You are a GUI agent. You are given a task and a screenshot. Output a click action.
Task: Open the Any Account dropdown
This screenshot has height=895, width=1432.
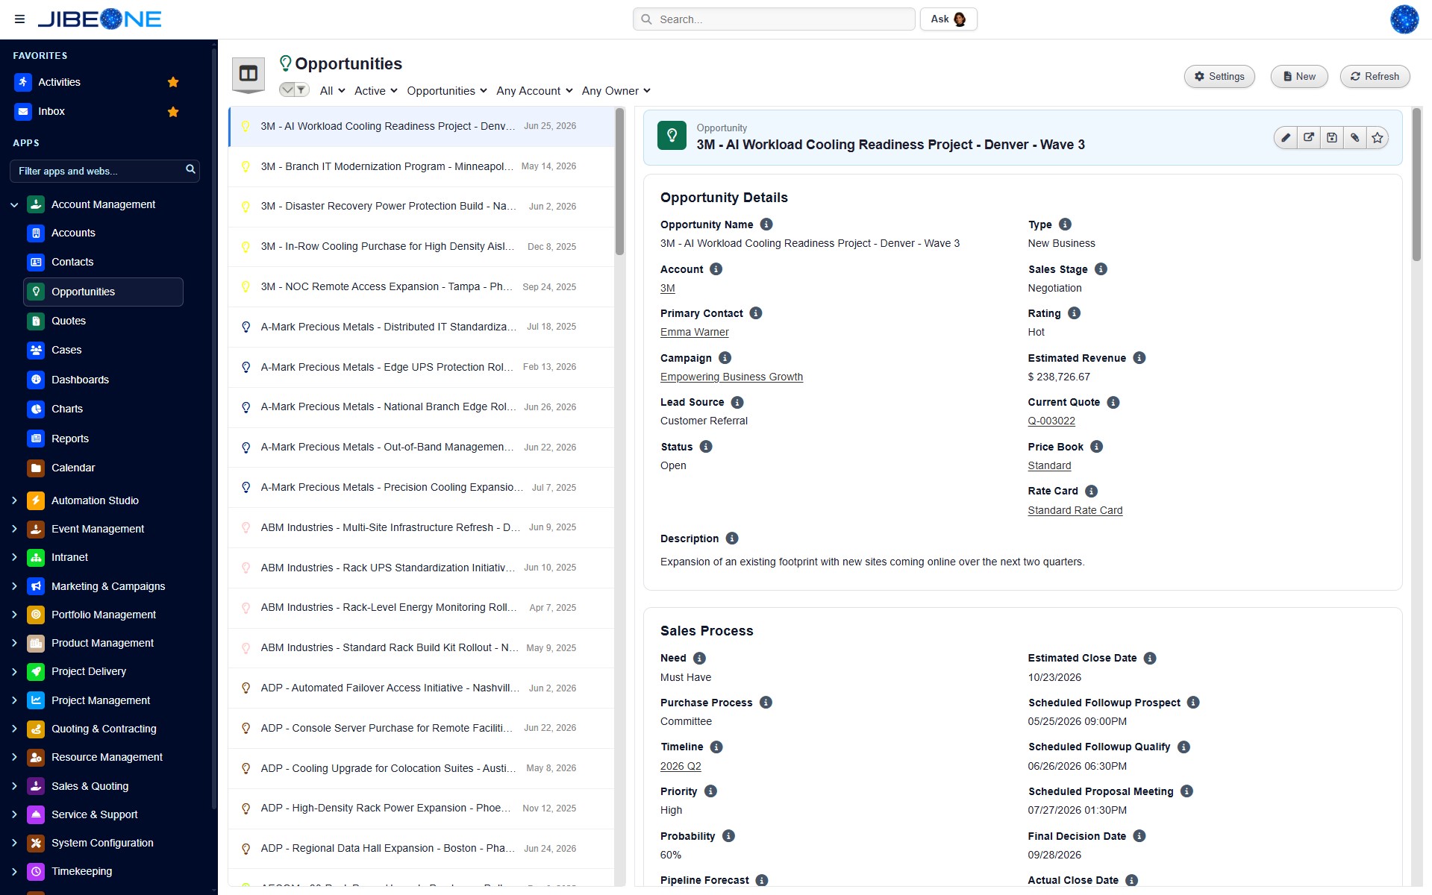(534, 91)
